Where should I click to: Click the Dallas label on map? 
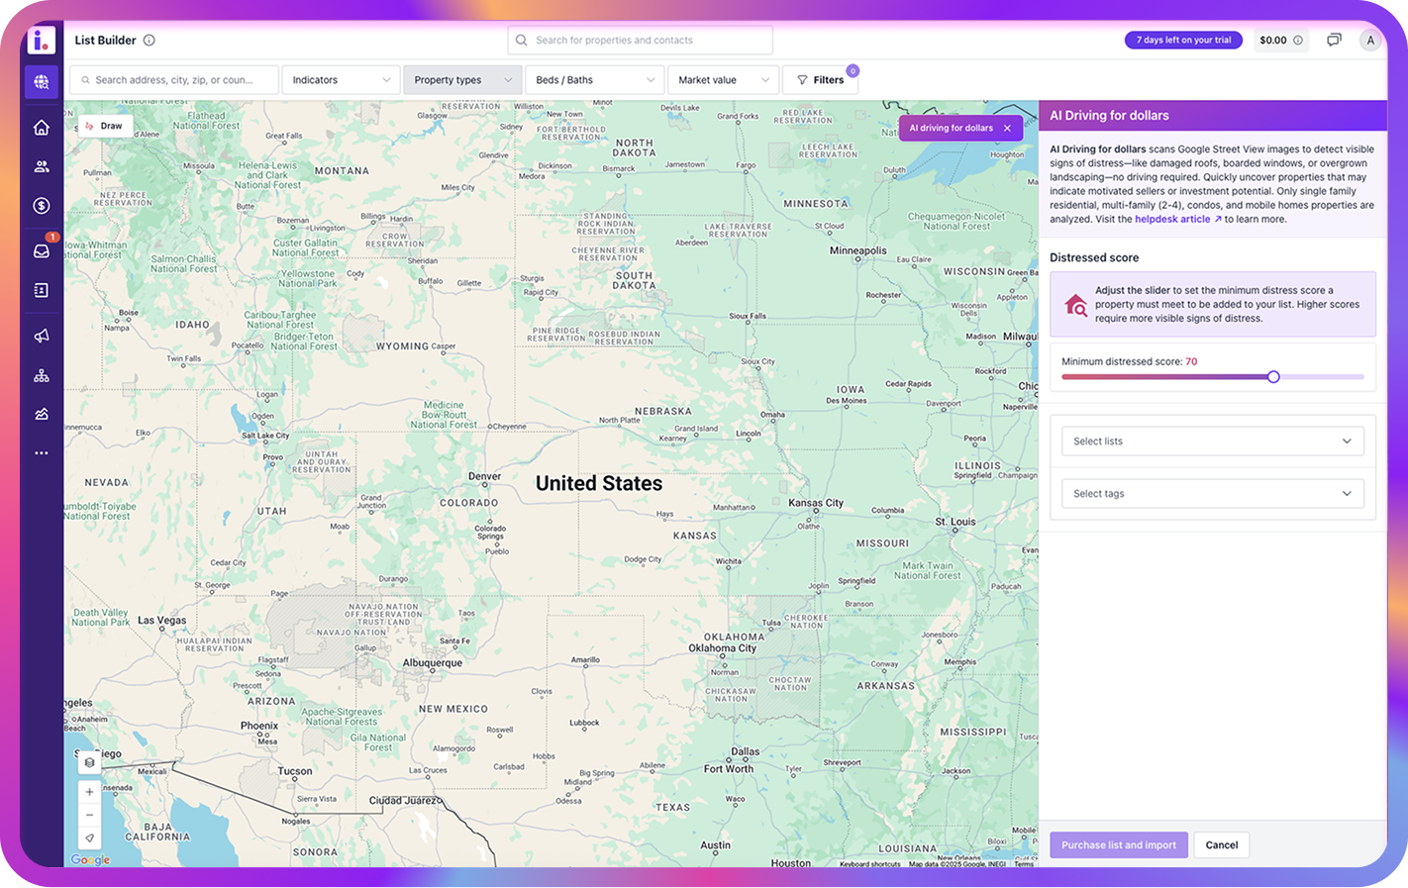click(746, 752)
